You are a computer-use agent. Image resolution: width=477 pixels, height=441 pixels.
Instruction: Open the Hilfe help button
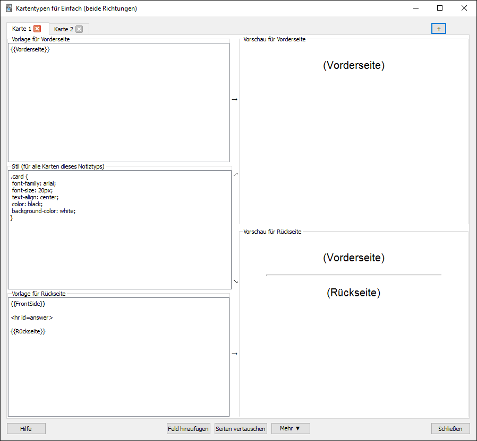coord(26,429)
